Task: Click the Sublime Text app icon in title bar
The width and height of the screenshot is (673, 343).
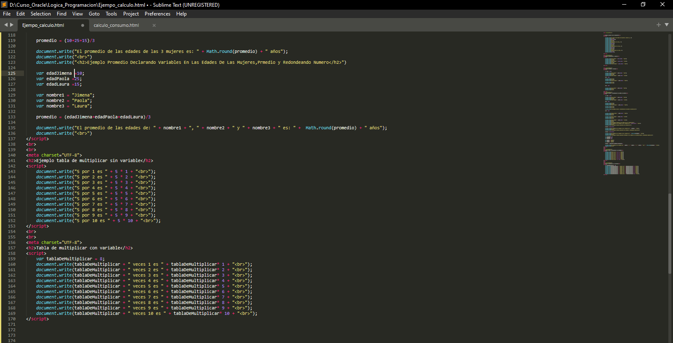Action: pyautogui.click(x=4, y=5)
